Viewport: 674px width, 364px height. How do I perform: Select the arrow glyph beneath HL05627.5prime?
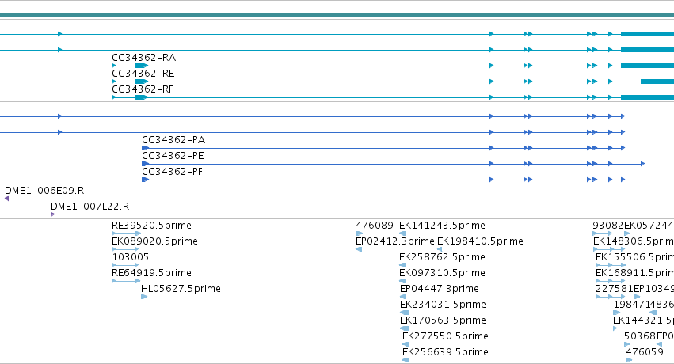coord(144,297)
